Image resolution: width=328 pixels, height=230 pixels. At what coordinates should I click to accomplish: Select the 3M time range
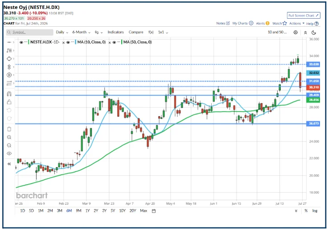coord(60,211)
